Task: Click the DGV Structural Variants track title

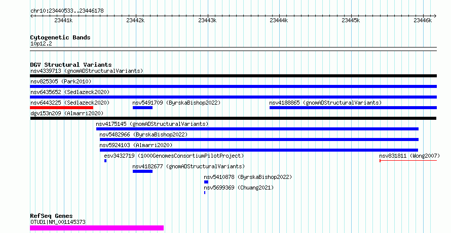Action: [71, 65]
